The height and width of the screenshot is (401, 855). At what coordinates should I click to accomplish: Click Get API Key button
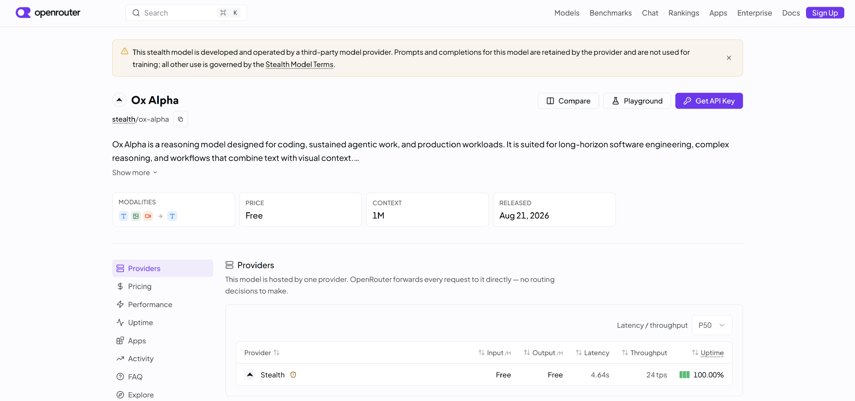coord(709,101)
